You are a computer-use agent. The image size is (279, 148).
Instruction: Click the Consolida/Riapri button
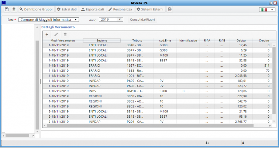click(140, 20)
